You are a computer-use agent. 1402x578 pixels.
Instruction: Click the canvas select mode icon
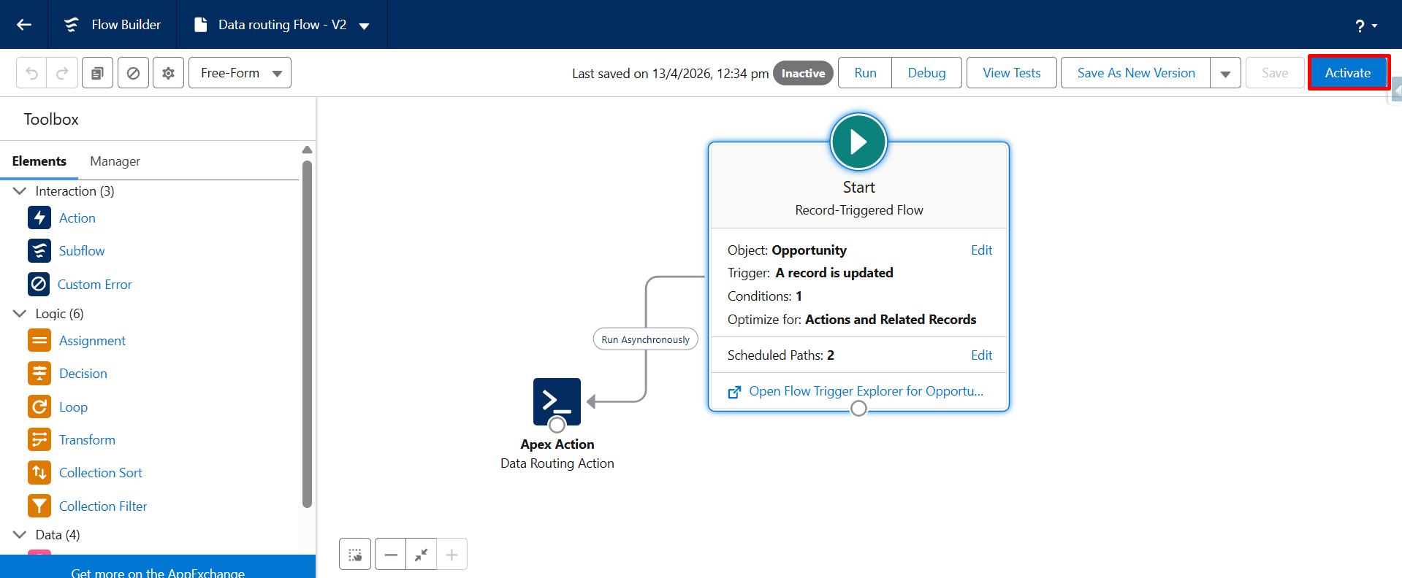click(355, 555)
